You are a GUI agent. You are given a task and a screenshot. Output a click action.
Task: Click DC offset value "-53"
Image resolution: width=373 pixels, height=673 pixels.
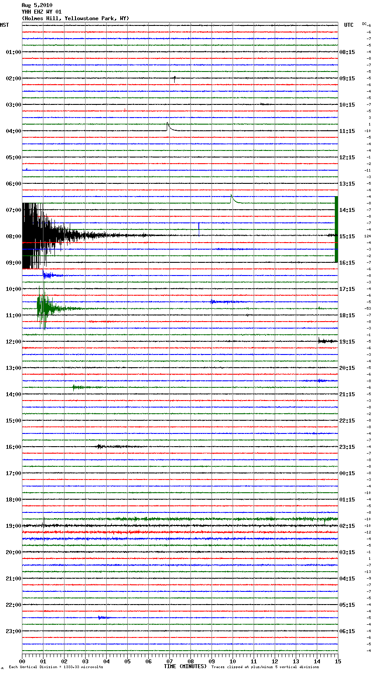tap(368, 308)
